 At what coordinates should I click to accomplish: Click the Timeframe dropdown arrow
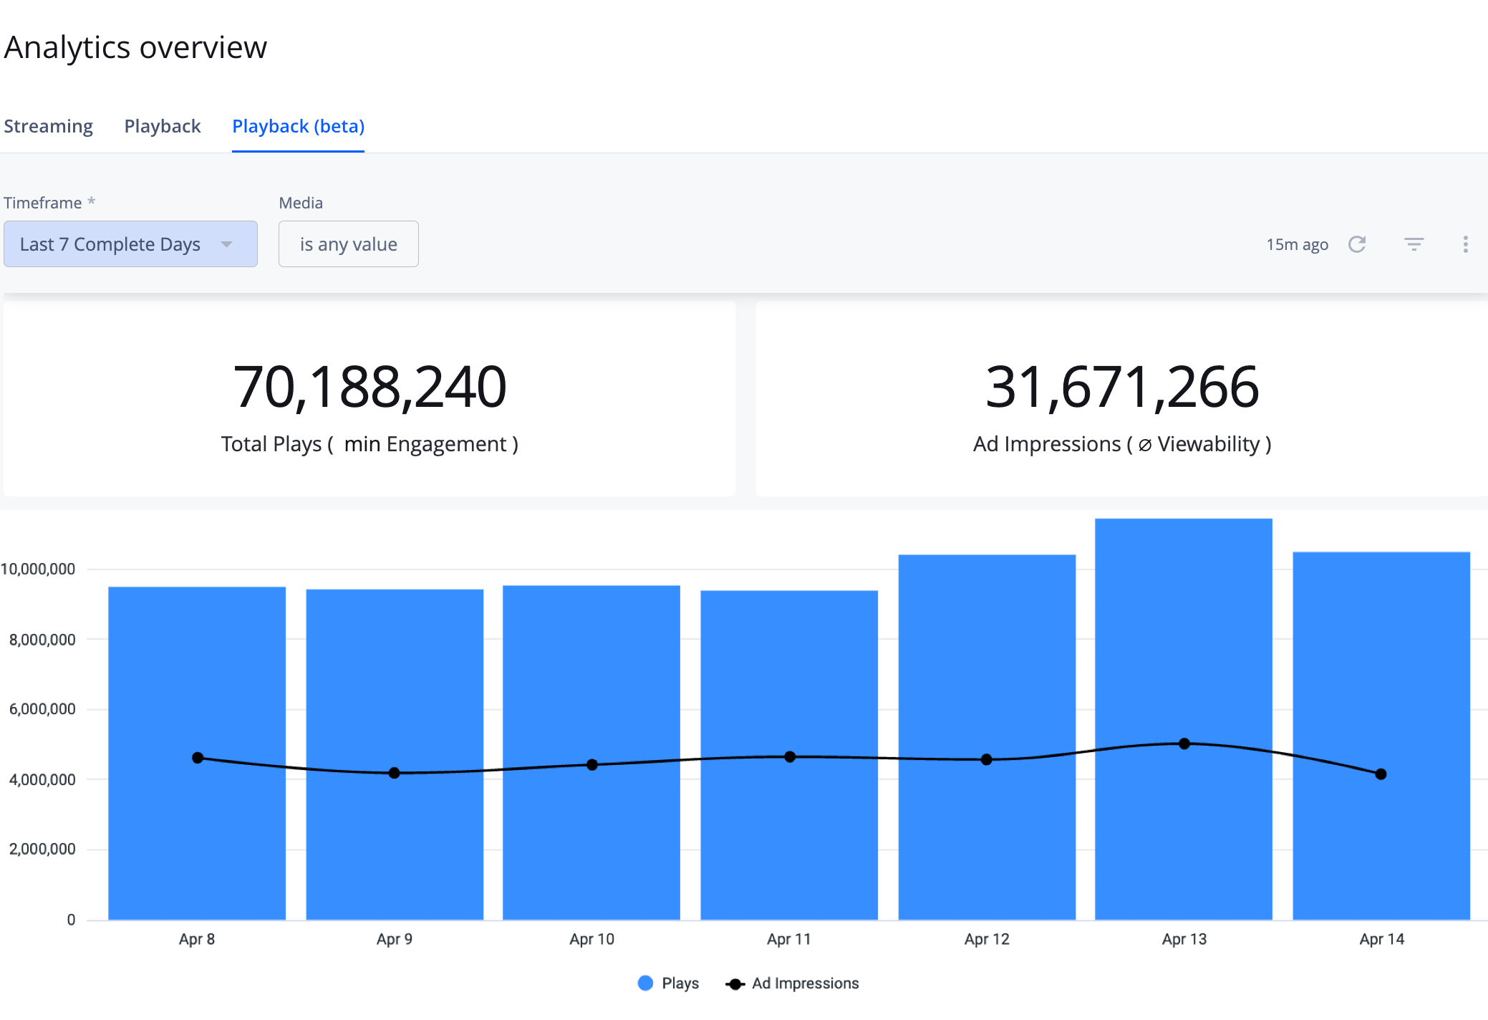pos(227,244)
